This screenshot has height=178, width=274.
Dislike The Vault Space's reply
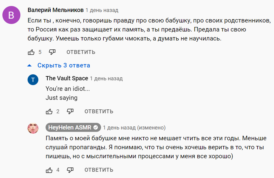click(70, 111)
